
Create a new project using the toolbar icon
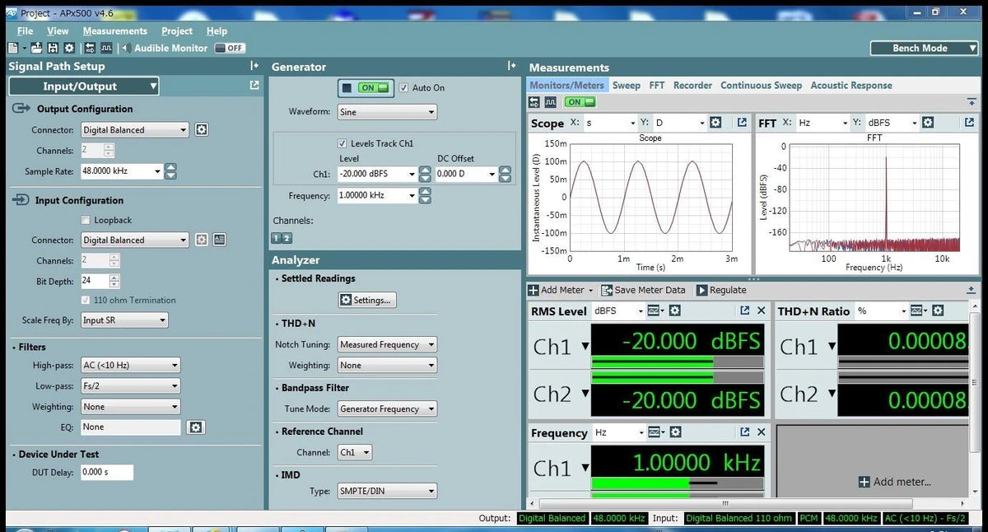13,47
